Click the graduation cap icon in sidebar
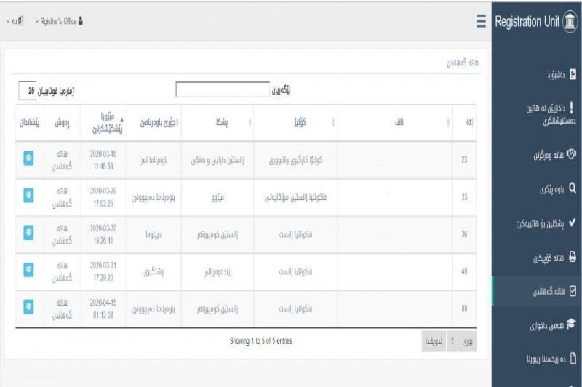The height and width of the screenshot is (387, 582). (x=572, y=325)
